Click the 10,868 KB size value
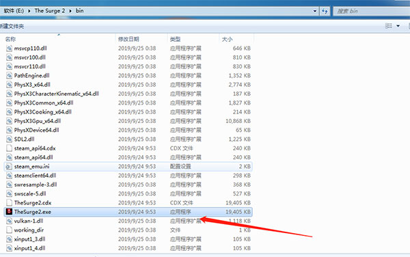The image size is (410, 257). point(238,121)
